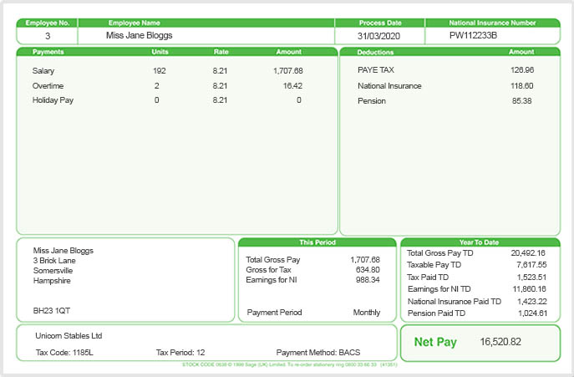Select the PAYE TAX deduction label
The height and width of the screenshot is (377, 574).
(x=376, y=70)
